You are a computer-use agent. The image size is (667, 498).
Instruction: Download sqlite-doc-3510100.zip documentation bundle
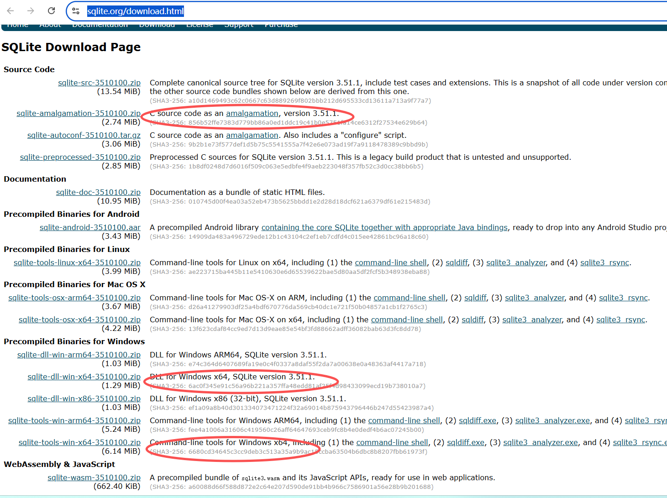tap(98, 192)
